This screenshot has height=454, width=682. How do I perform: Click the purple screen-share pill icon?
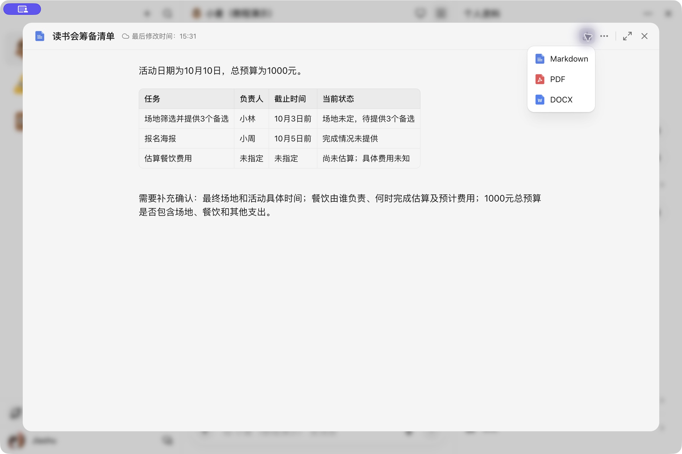tap(22, 9)
